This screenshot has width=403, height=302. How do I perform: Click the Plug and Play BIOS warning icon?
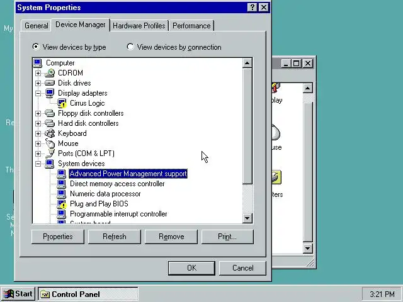(62, 204)
